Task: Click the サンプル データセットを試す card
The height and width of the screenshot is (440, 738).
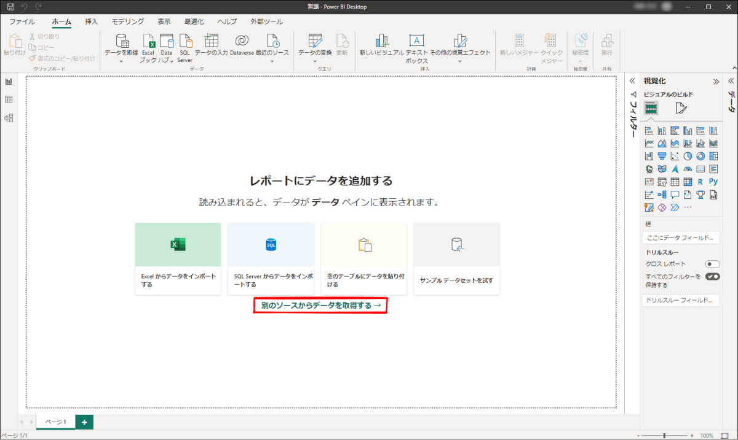Action: (x=456, y=258)
